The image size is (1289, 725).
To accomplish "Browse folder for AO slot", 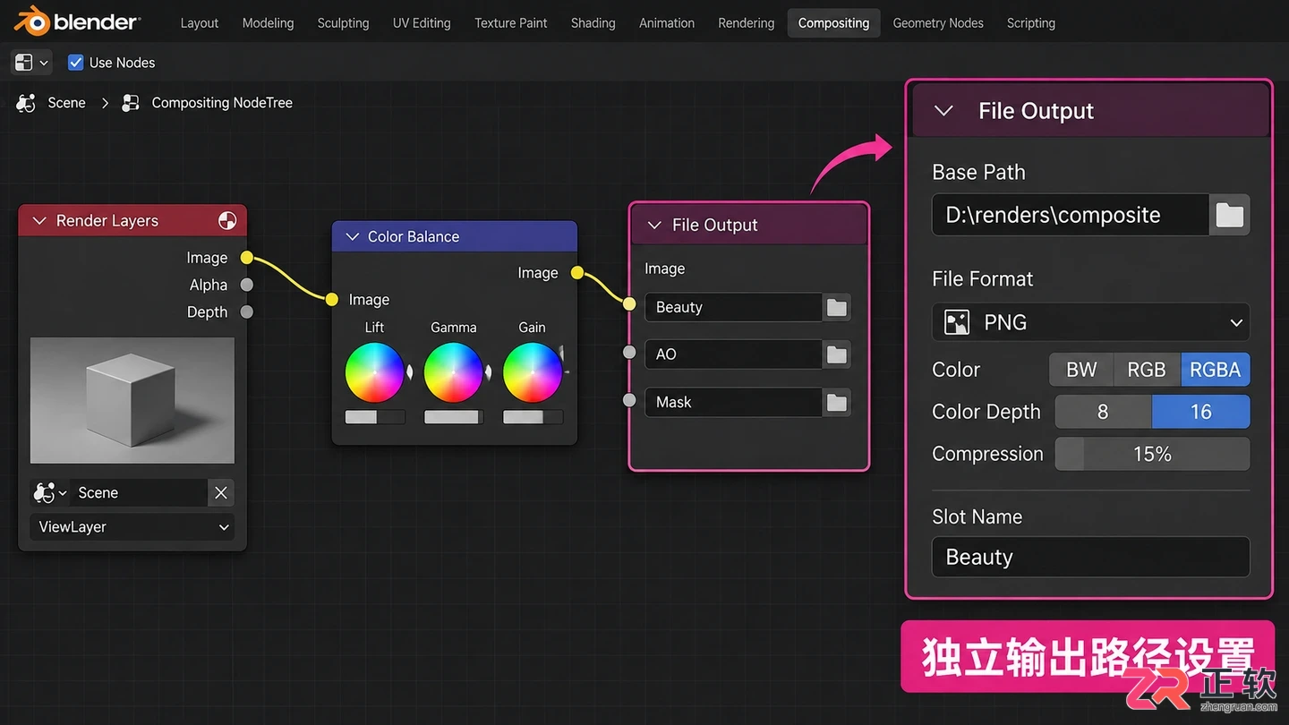I will 837,354.
